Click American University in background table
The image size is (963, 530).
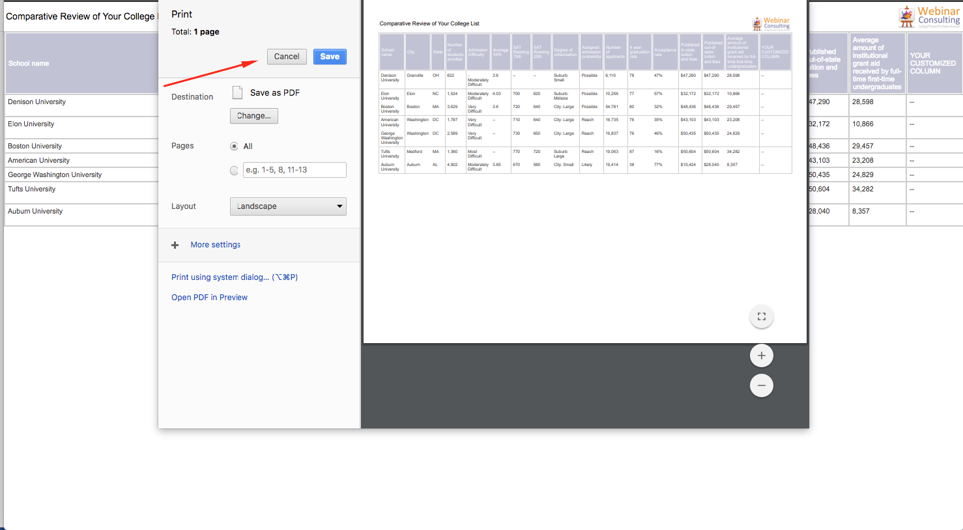point(38,161)
